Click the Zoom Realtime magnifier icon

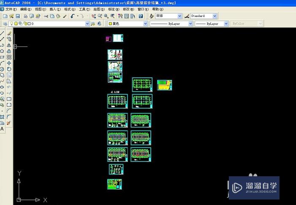click(100, 16)
